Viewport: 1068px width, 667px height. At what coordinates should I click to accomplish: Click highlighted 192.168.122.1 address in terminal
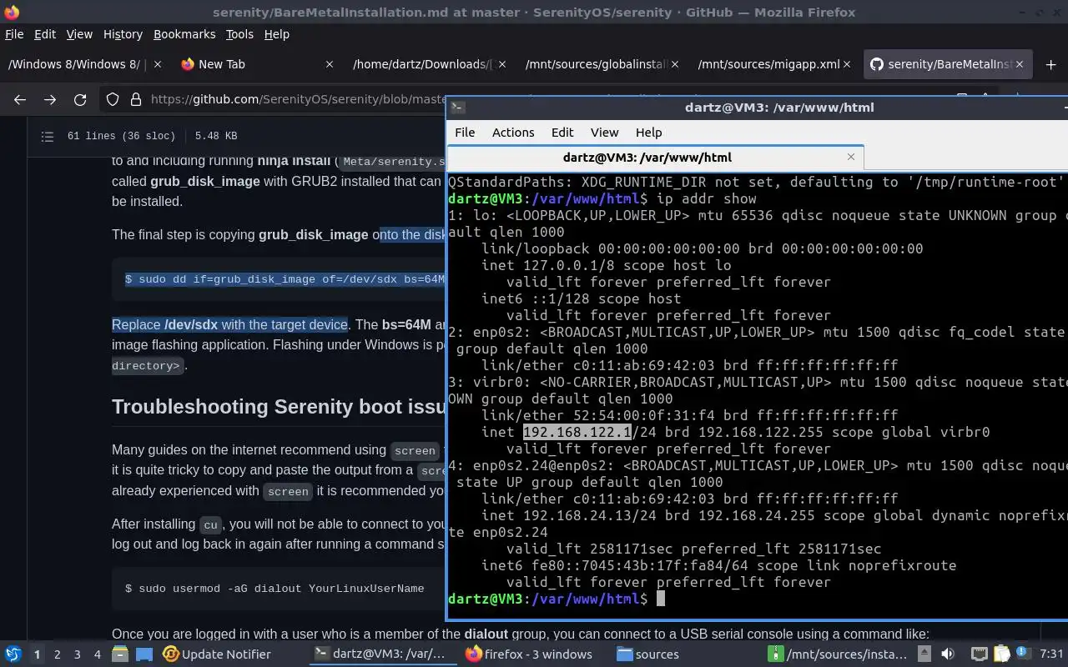[577, 432]
